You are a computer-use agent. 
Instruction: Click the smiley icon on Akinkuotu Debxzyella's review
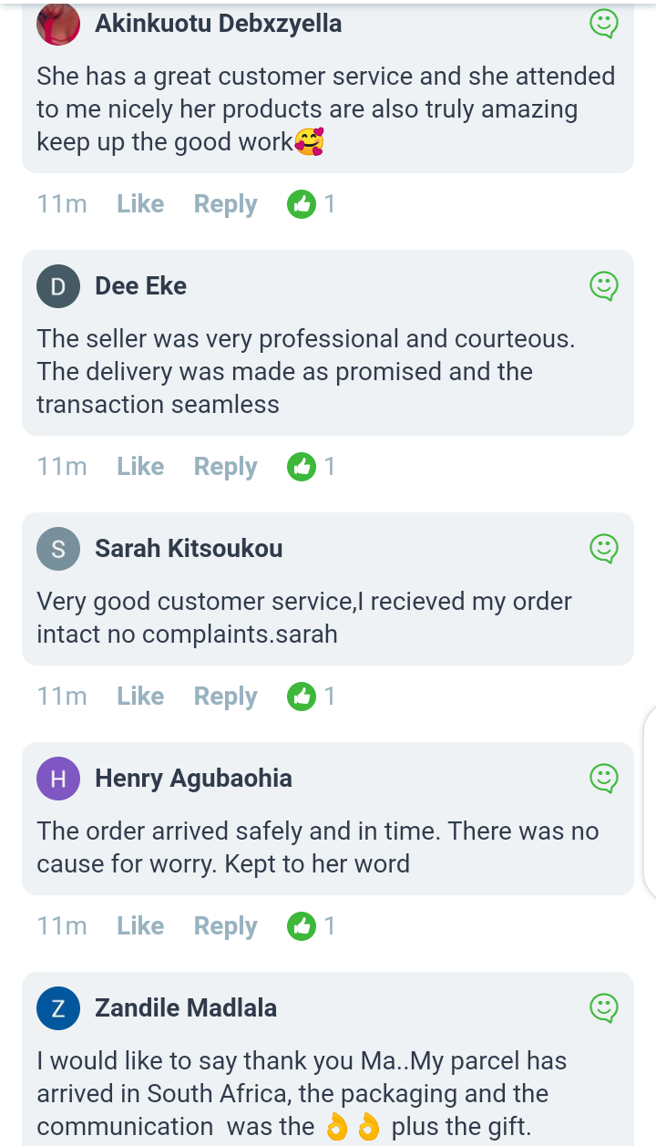pyautogui.click(x=603, y=24)
